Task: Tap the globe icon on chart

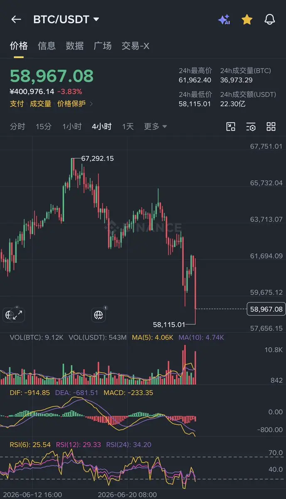Action: click(x=99, y=315)
